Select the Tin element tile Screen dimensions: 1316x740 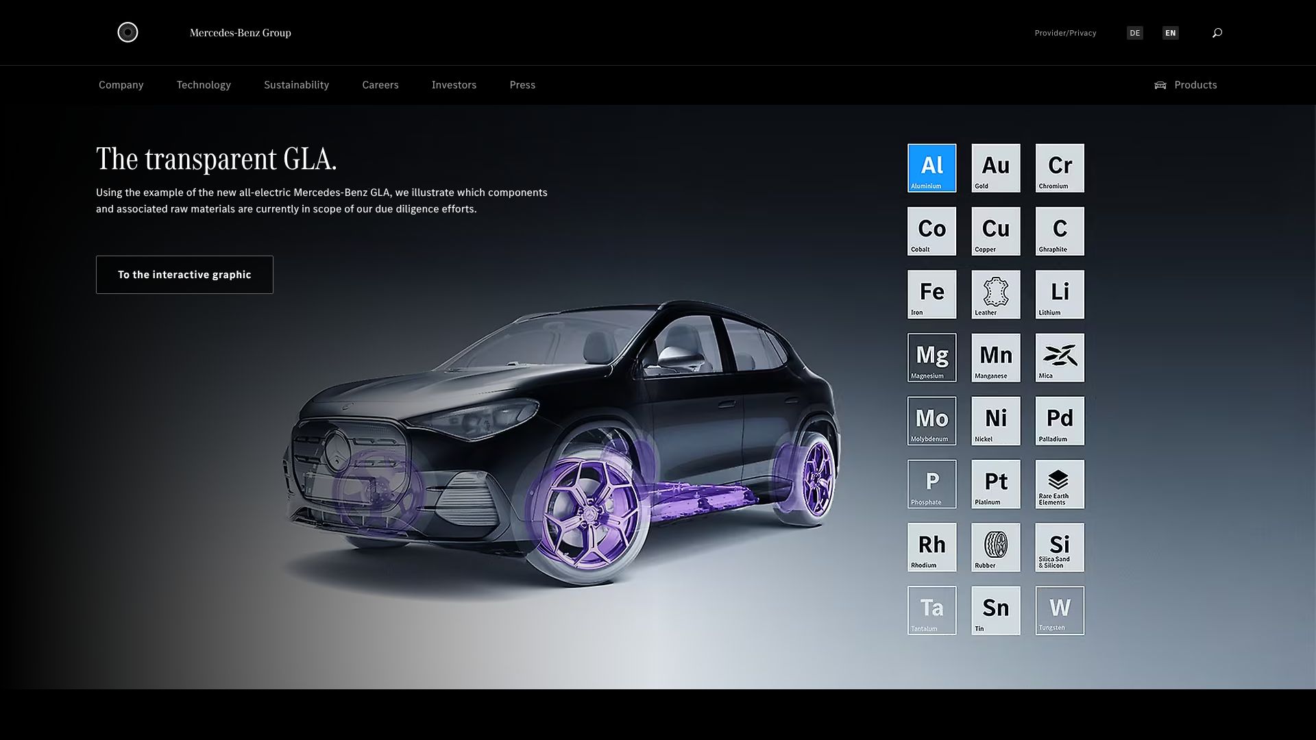pyautogui.click(x=996, y=610)
